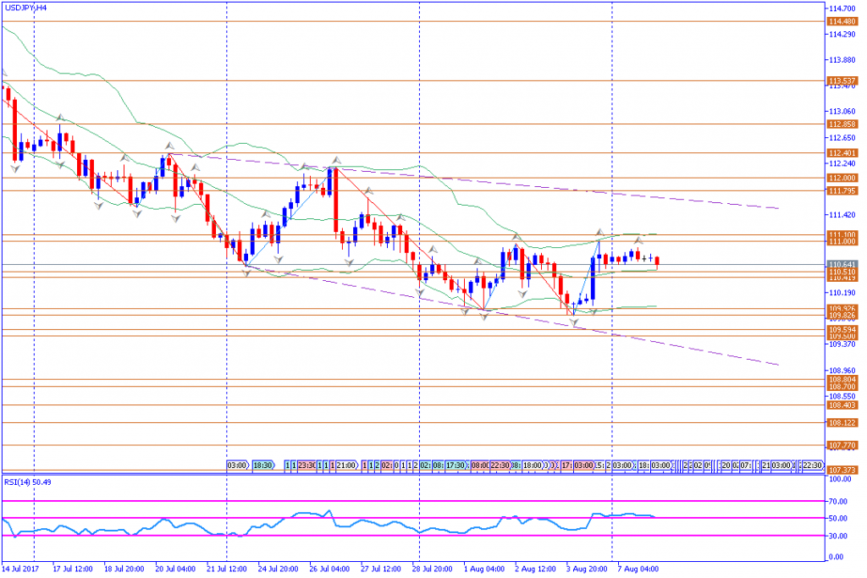Select the first 03:00 event marker
The width and height of the screenshot is (867, 578).
pos(237,465)
